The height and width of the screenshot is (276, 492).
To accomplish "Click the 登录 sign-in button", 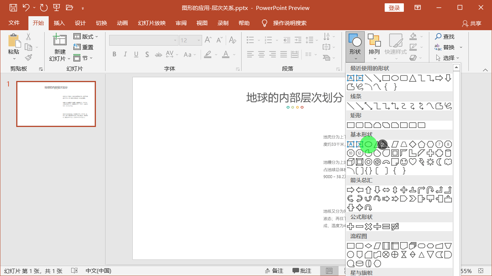I will [394, 8].
